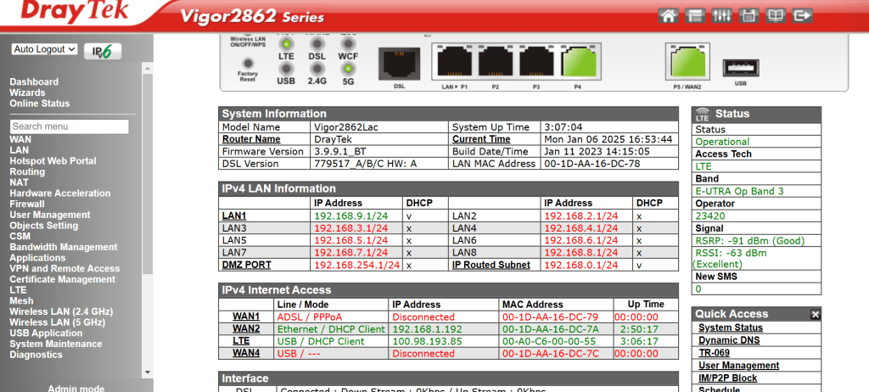Open the LAN1 link
The width and height of the screenshot is (869, 392).
point(234,216)
